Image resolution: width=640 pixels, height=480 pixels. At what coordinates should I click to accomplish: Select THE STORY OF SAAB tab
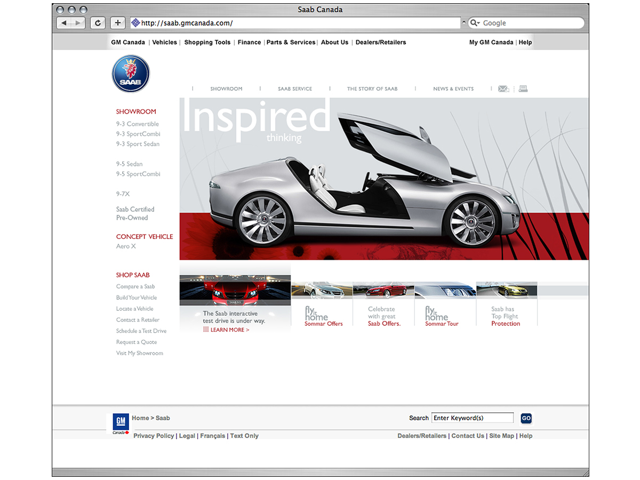tap(372, 89)
